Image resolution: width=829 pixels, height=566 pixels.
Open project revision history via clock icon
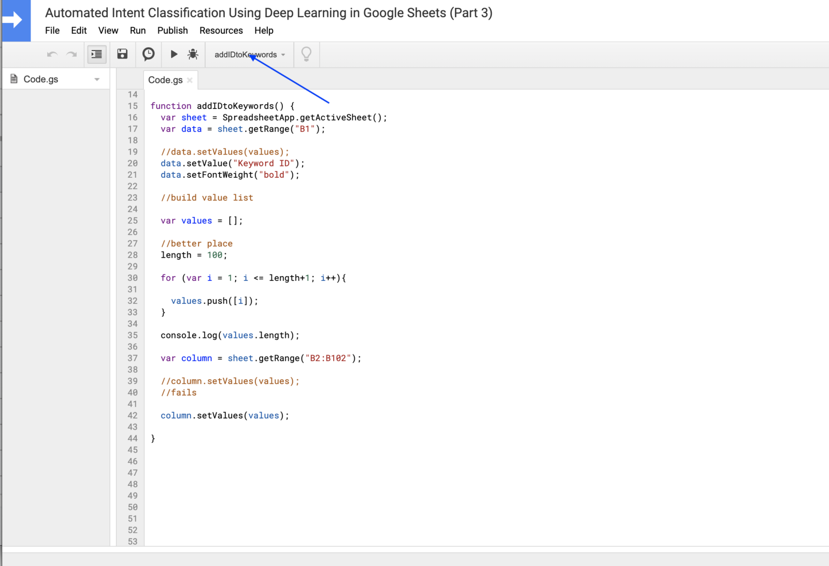[x=148, y=54]
